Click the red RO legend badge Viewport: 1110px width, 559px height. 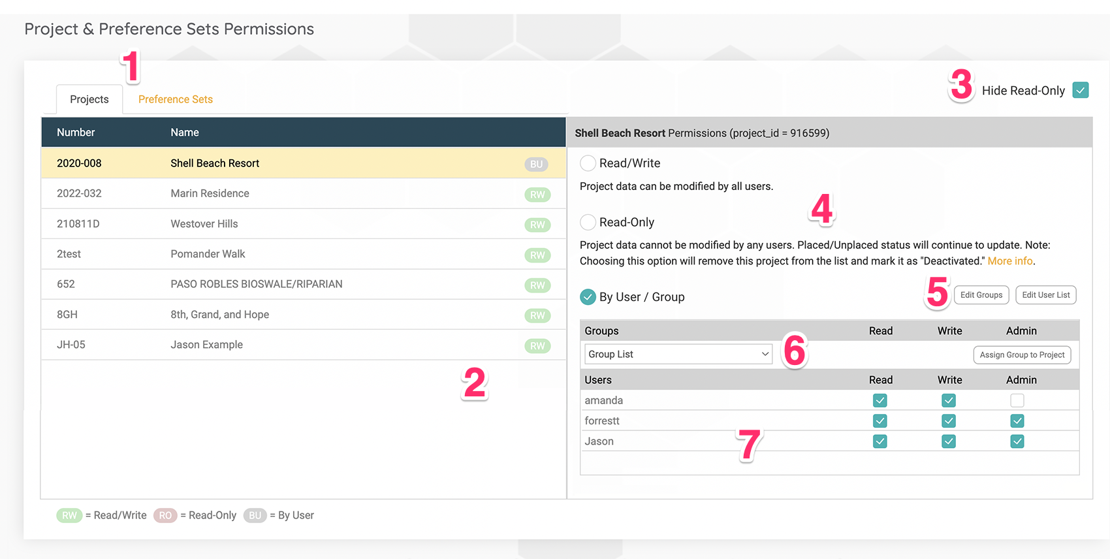[165, 516]
